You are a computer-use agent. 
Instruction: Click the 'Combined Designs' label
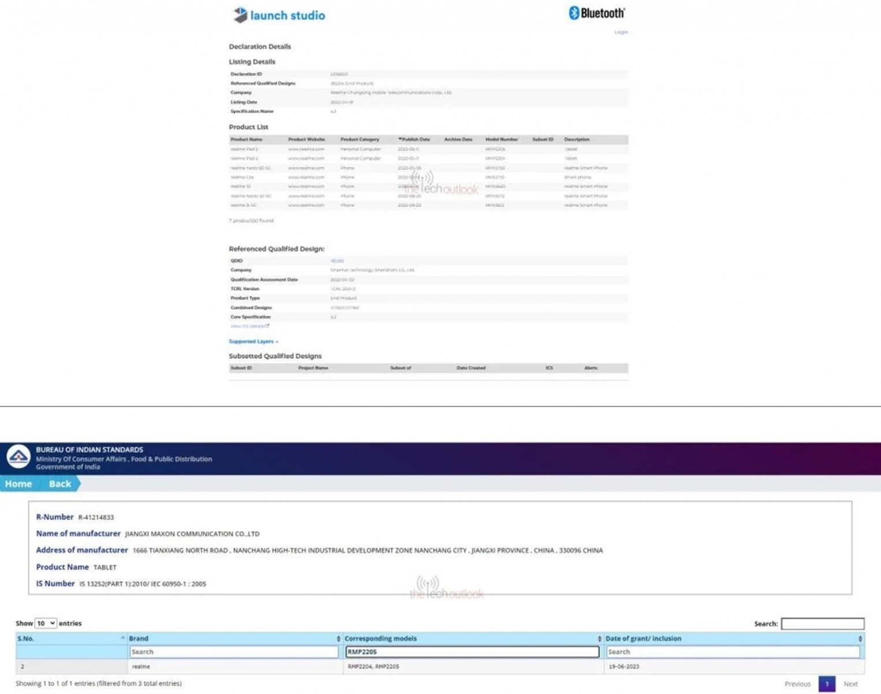click(251, 308)
